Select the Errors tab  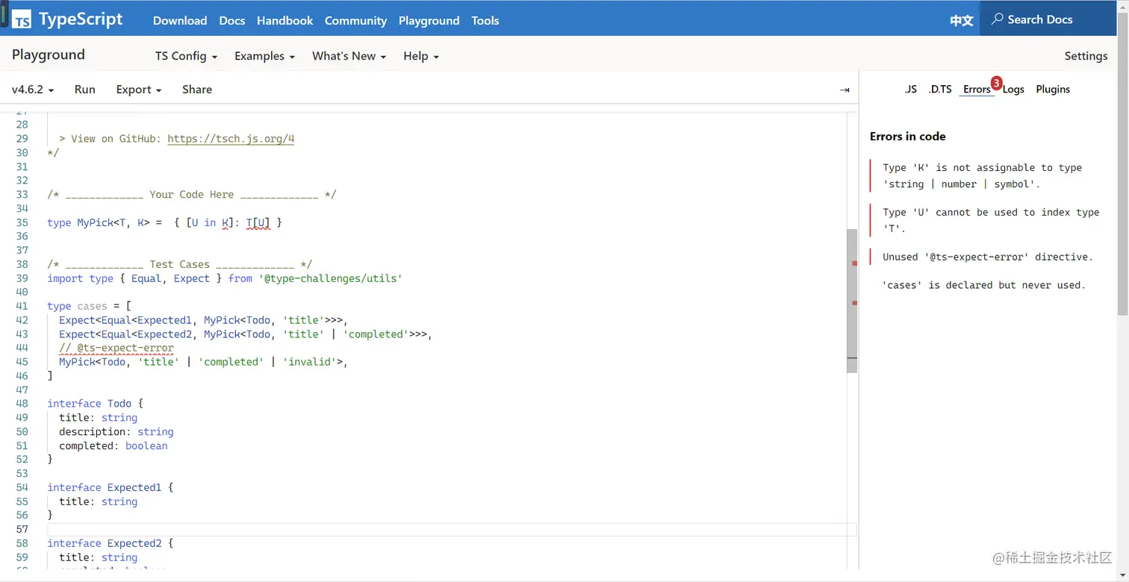click(977, 90)
